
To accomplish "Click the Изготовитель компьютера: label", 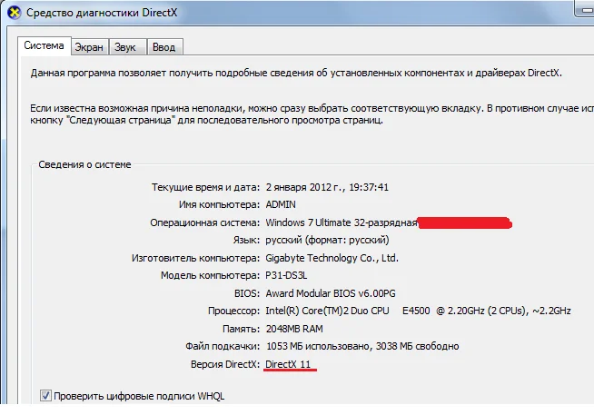I will click(x=195, y=258).
